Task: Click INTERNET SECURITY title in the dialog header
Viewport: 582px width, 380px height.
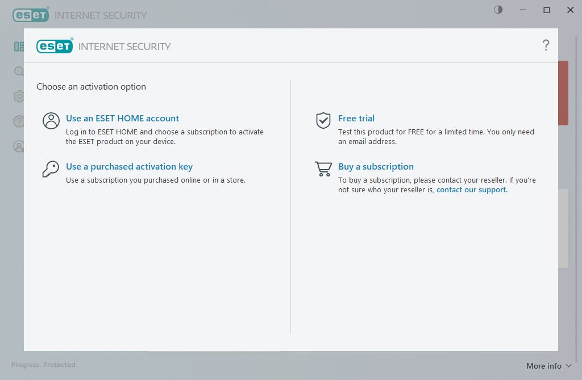Action: click(x=124, y=47)
